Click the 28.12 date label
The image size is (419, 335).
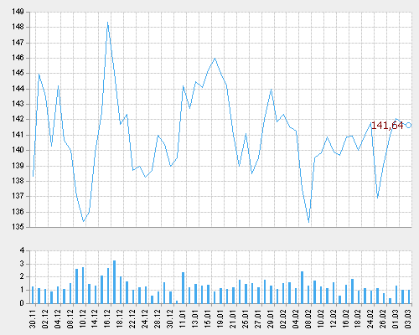pyautogui.click(x=158, y=319)
